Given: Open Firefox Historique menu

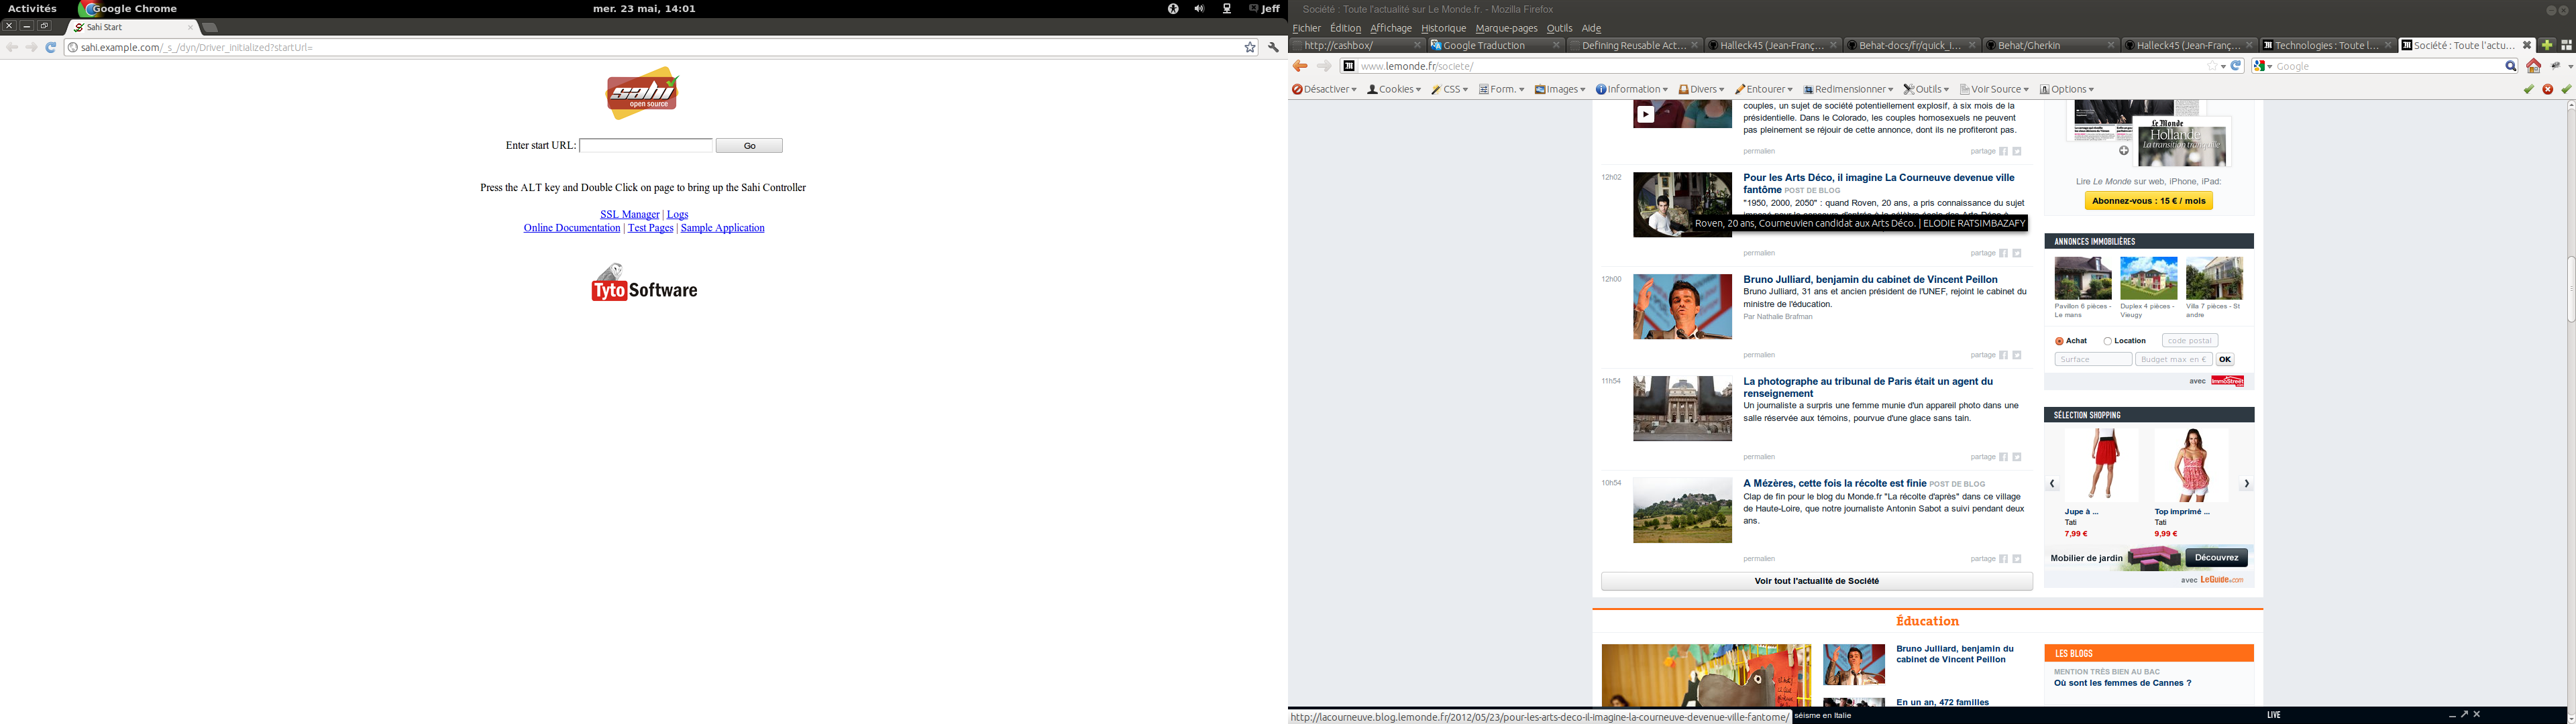Looking at the screenshot, I should 1443,28.
